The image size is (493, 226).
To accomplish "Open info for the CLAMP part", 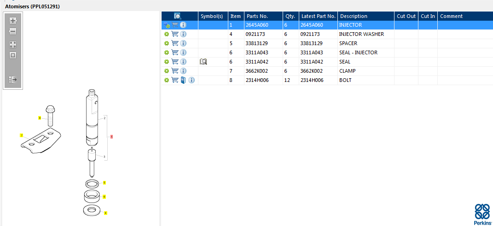I will click(183, 71).
